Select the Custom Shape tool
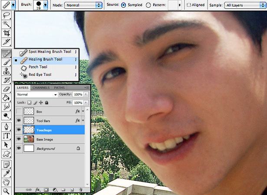Screen dimensions: 267x195 (x=7, y=154)
